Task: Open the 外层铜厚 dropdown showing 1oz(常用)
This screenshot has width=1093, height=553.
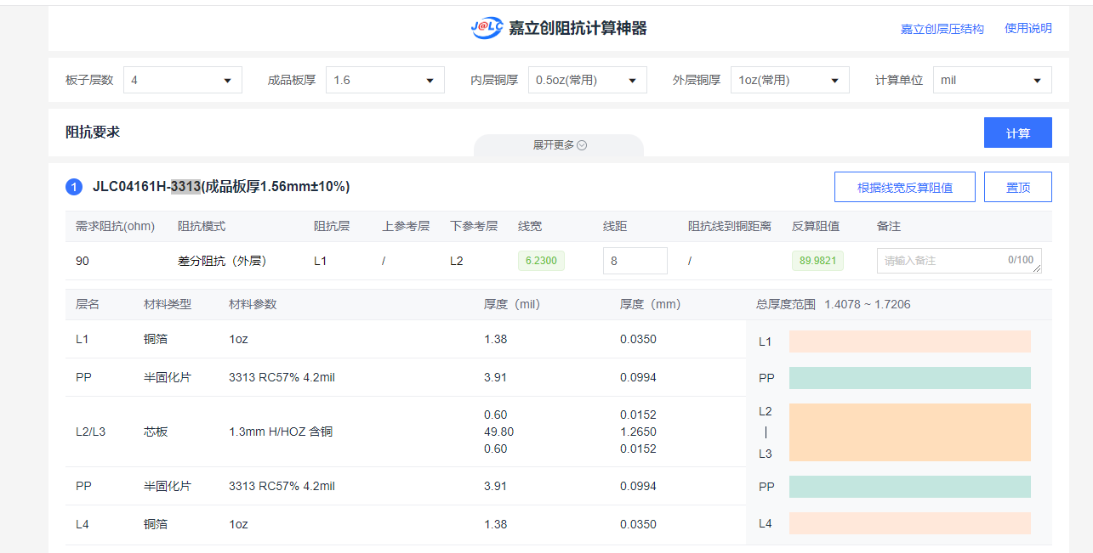Action: click(x=790, y=80)
